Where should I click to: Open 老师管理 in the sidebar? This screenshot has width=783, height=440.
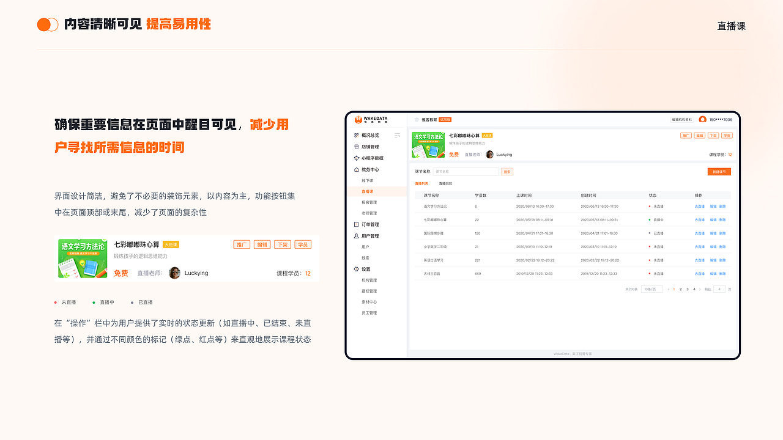pyautogui.click(x=369, y=213)
